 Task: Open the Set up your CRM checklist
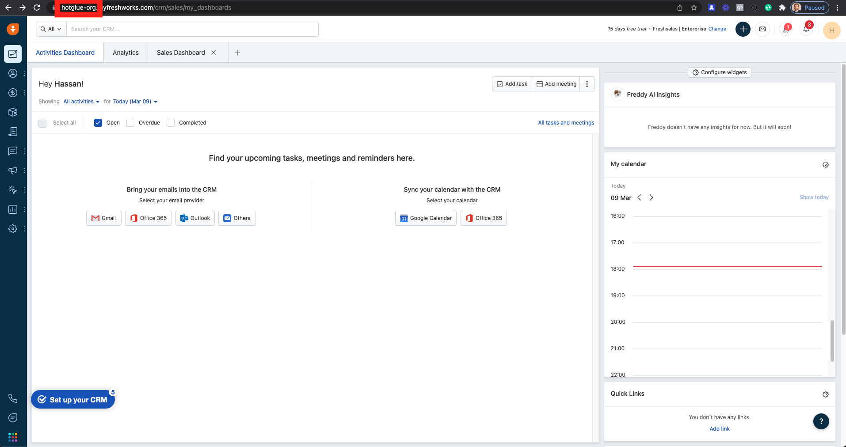click(x=73, y=399)
